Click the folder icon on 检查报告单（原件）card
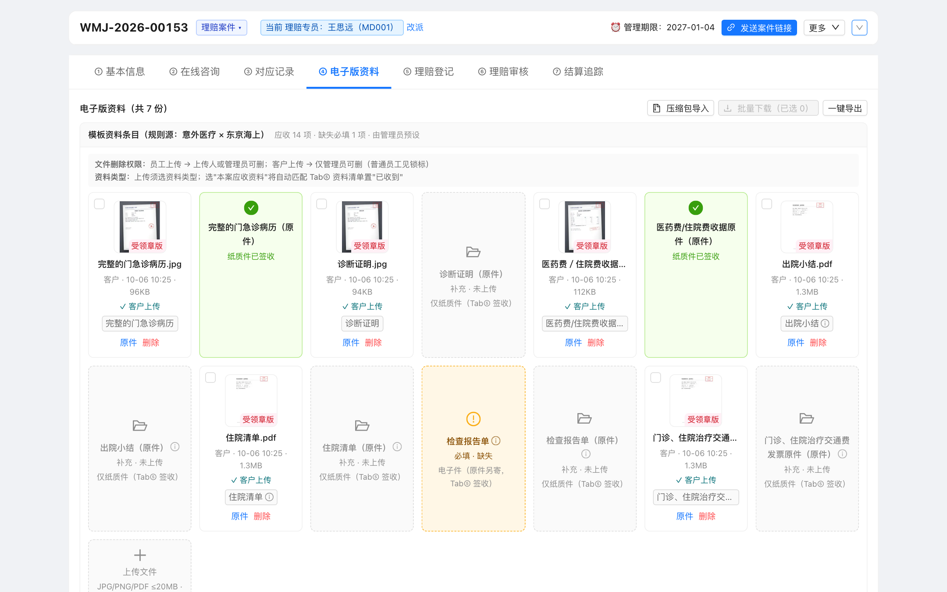 click(x=584, y=418)
